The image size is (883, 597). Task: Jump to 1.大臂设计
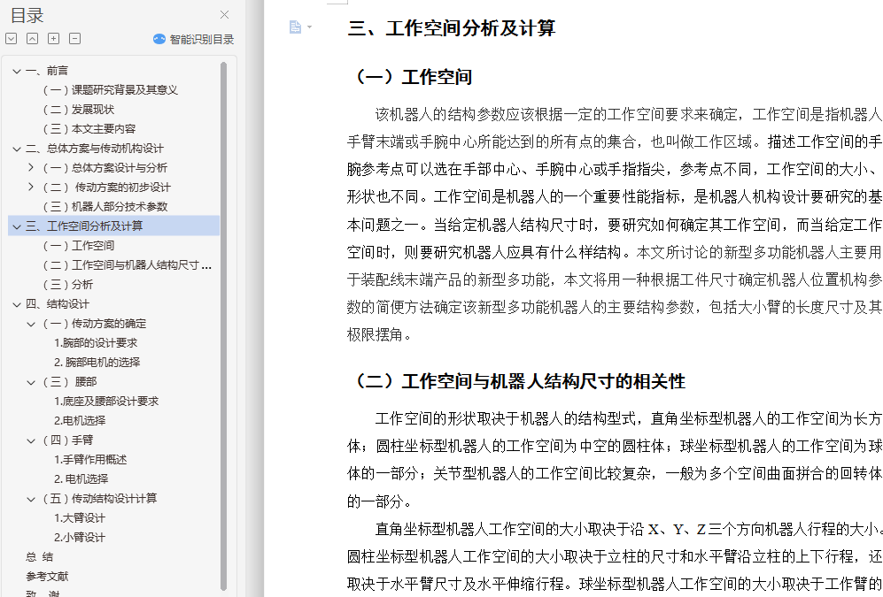(80, 517)
